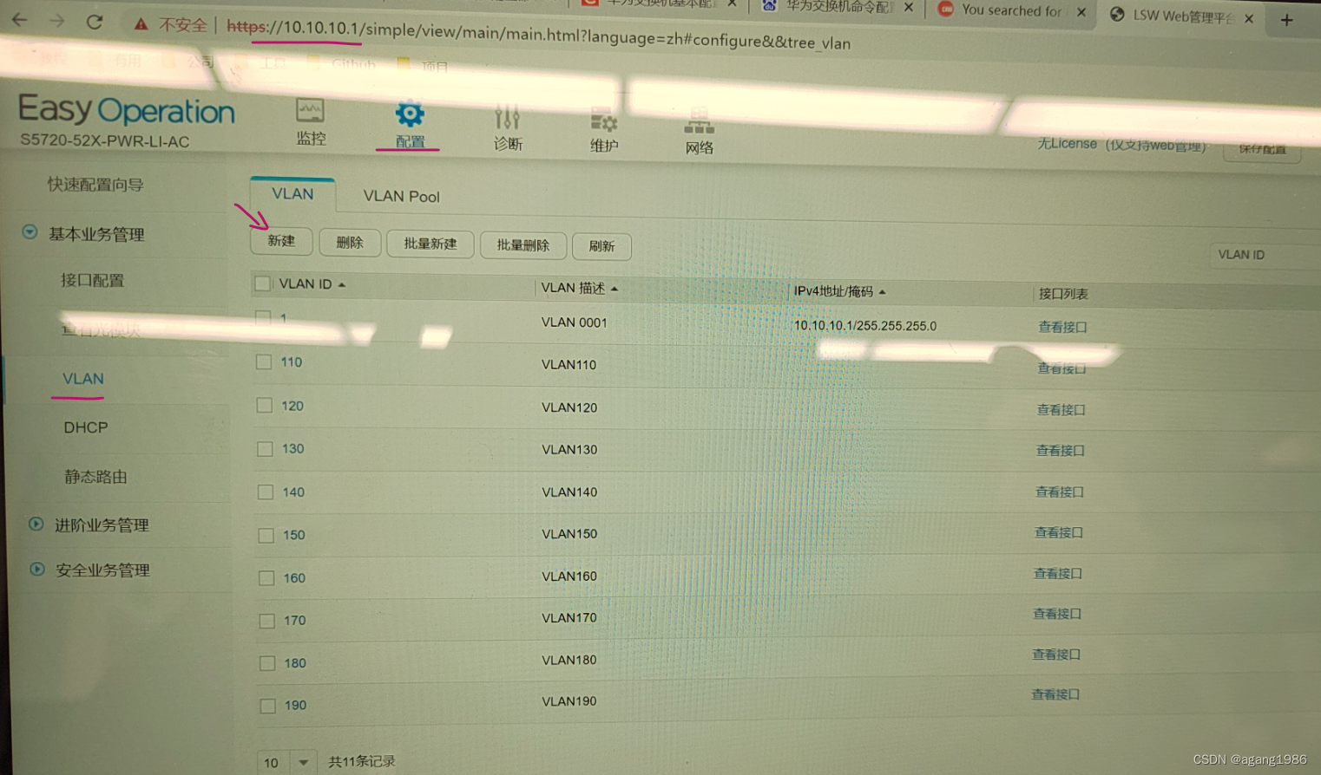Click the Easy Operation logo
The height and width of the screenshot is (775, 1321).
127,109
